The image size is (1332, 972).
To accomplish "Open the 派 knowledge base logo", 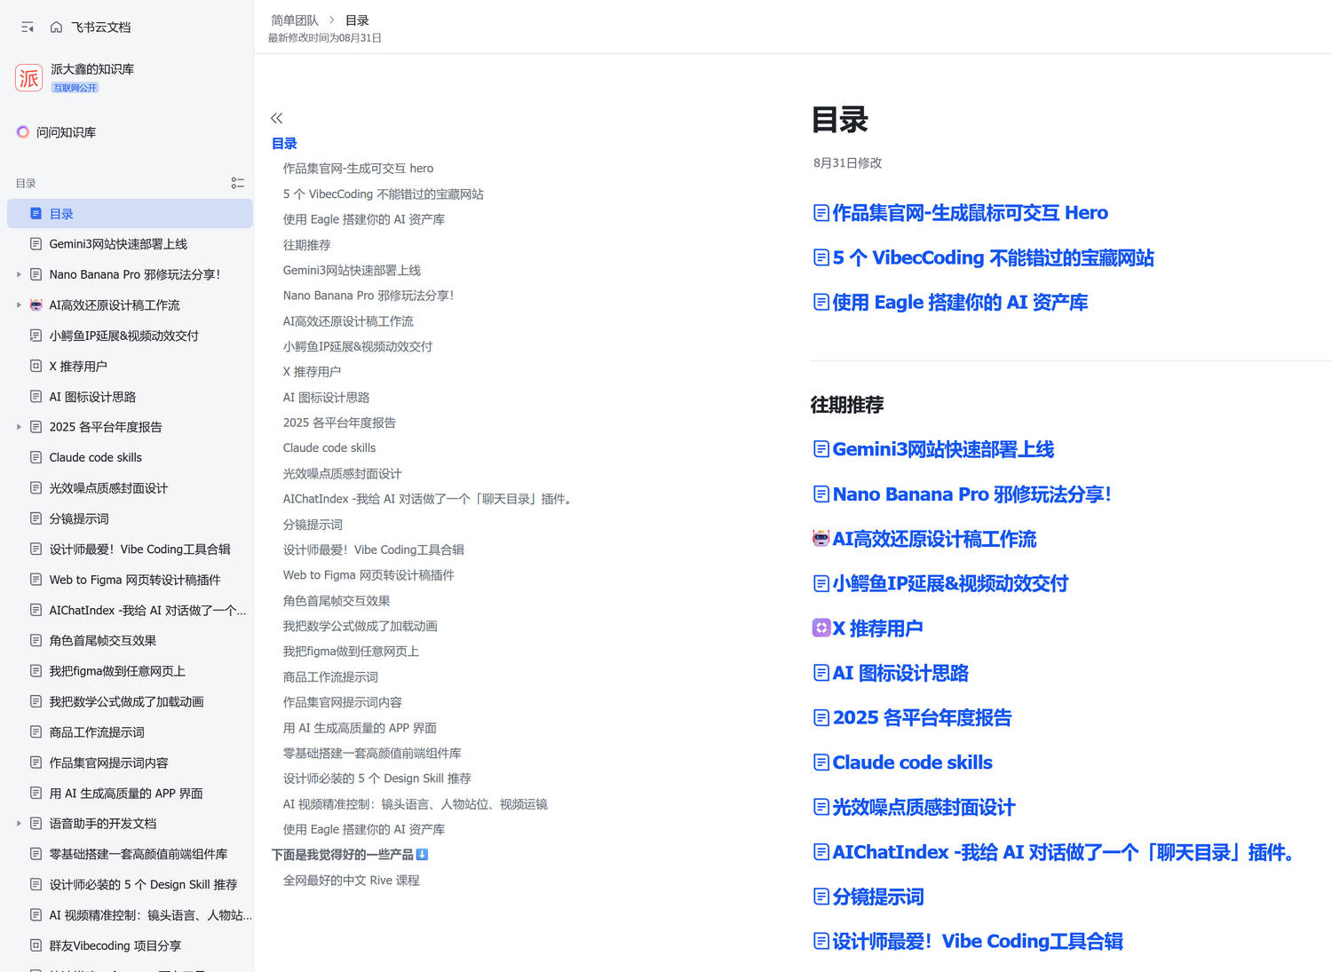I will 29,78.
